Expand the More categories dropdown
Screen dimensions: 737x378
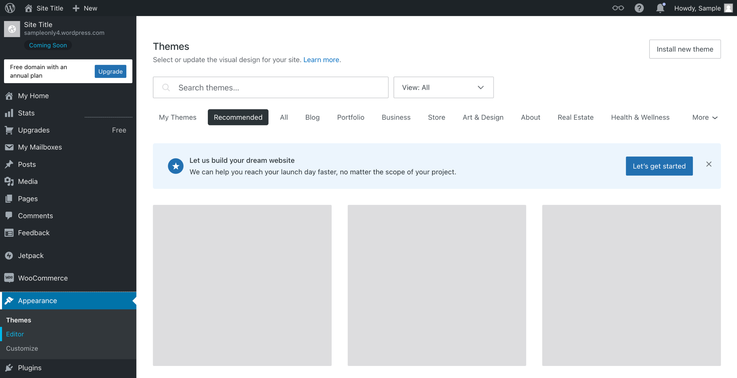pyautogui.click(x=704, y=117)
